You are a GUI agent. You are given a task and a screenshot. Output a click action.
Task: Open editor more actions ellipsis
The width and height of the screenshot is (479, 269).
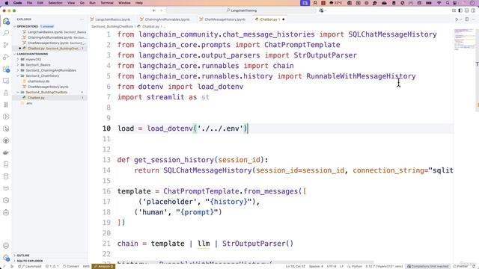pyautogui.click(x=473, y=19)
